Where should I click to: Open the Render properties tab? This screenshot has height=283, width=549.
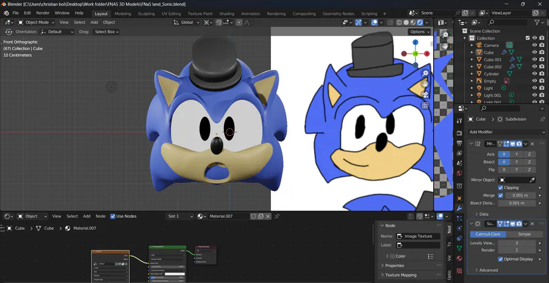click(459, 133)
